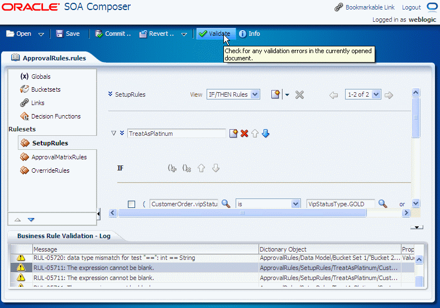Sort by the Message column header

click(x=145, y=249)
